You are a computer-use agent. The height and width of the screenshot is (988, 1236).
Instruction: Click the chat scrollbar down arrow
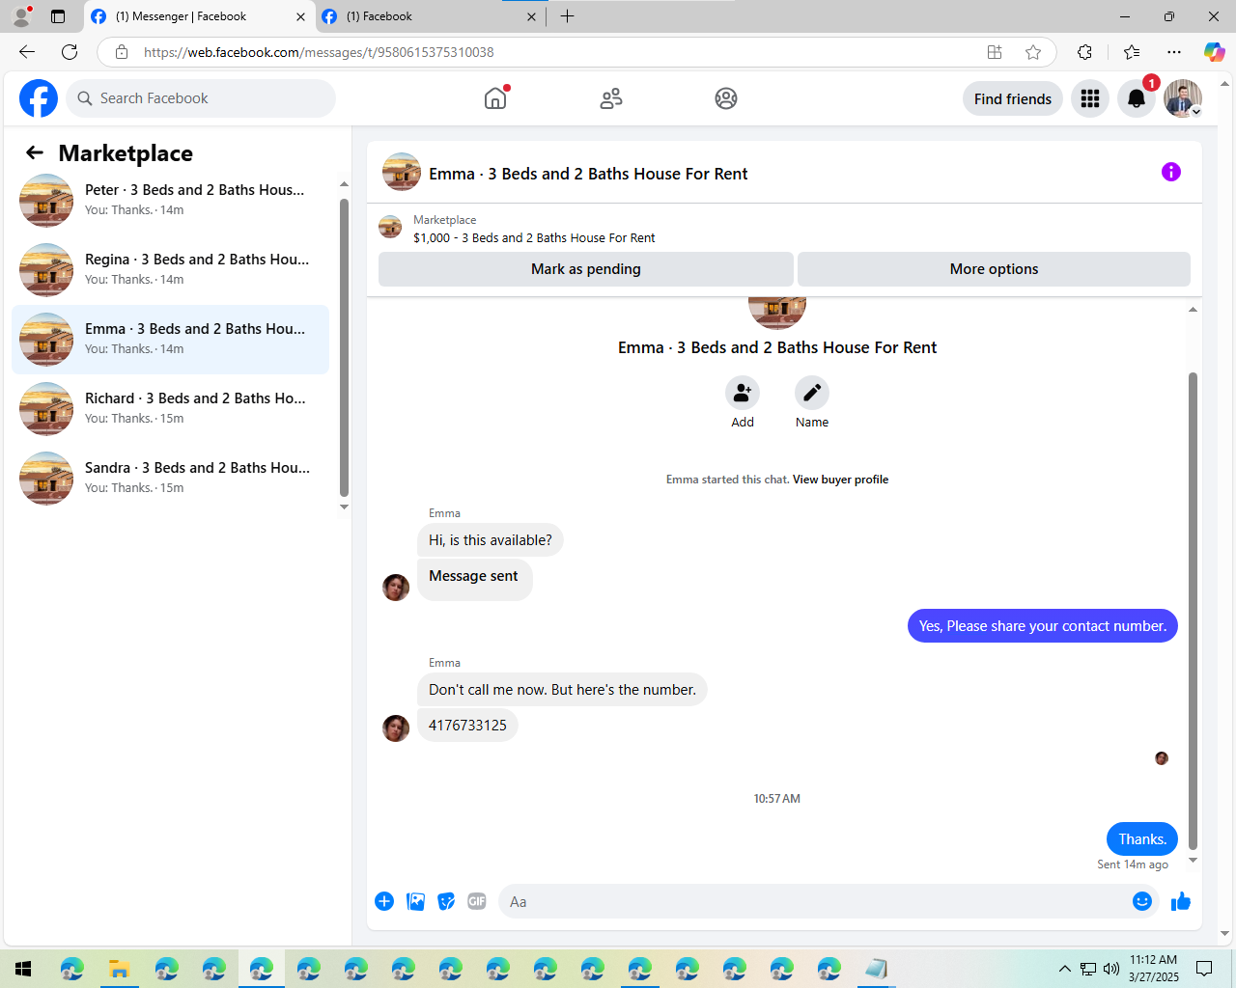[1193, 861]
